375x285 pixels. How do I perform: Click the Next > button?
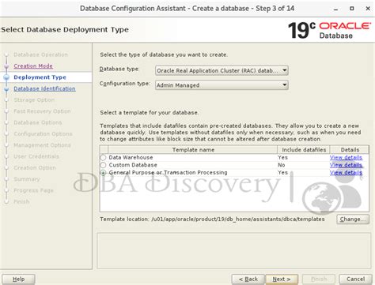(x=282, y=279)
